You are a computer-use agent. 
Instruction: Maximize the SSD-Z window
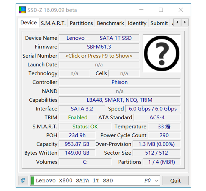coord(161,10)
